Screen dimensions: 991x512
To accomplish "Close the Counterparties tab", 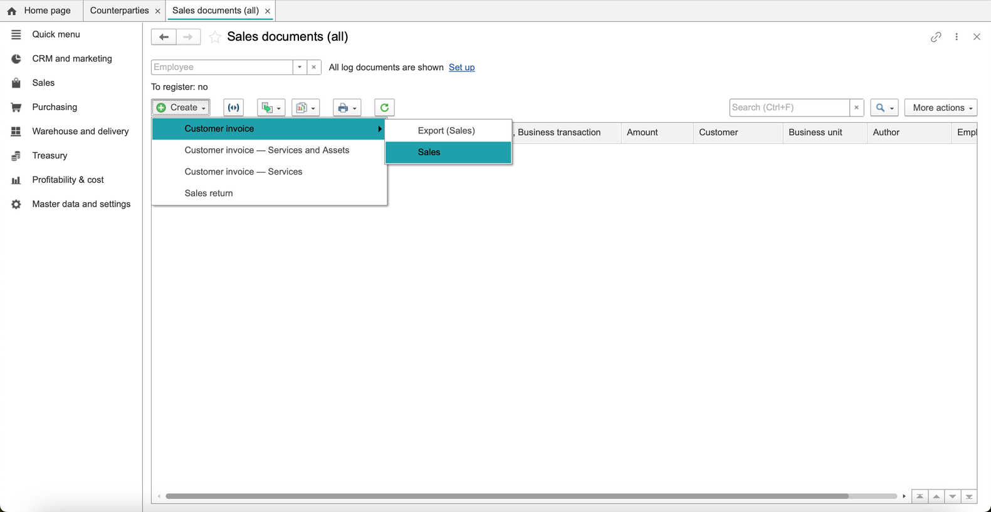I will coord(158,11).
